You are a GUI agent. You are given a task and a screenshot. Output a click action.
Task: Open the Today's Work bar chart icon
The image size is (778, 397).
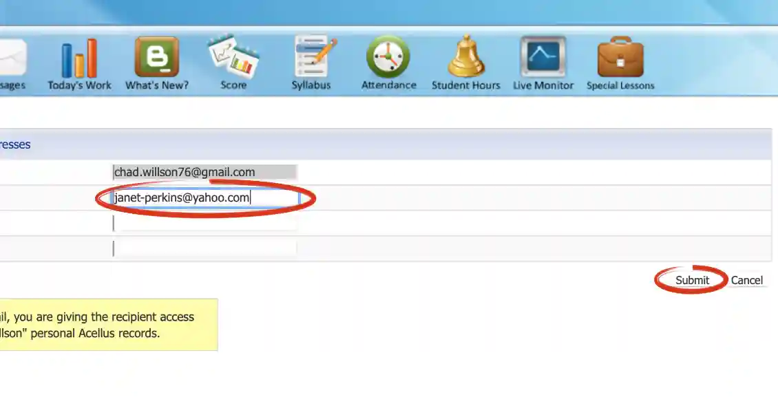click(x=79, y=57)
